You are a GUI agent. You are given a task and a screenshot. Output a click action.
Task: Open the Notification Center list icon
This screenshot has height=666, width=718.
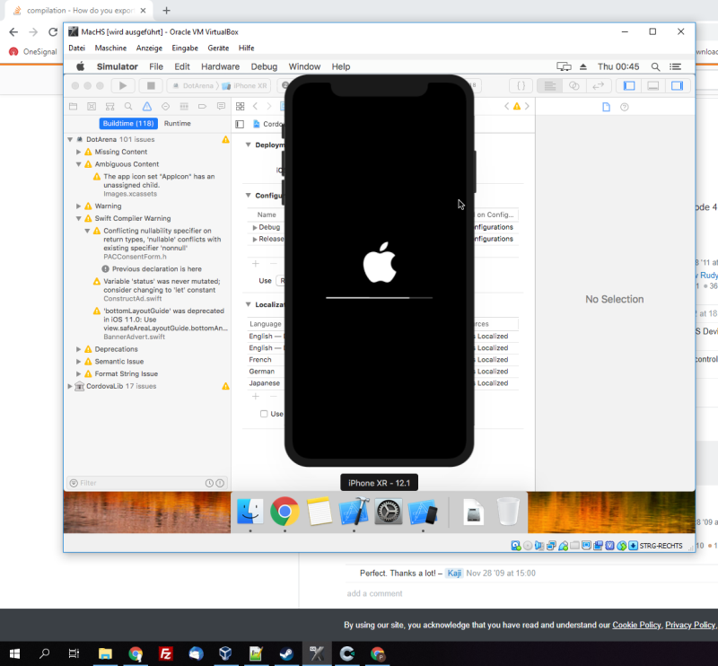(x=676, y=66)
